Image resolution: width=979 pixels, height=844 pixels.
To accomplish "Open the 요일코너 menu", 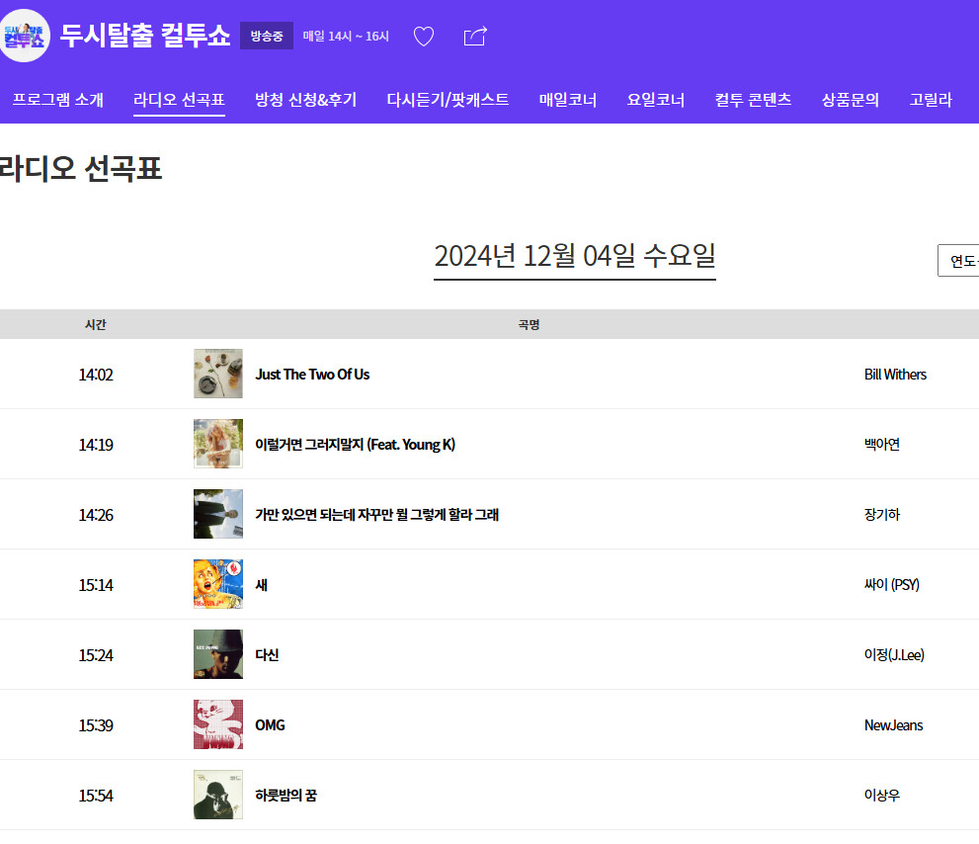I will (x=656, y=100).
